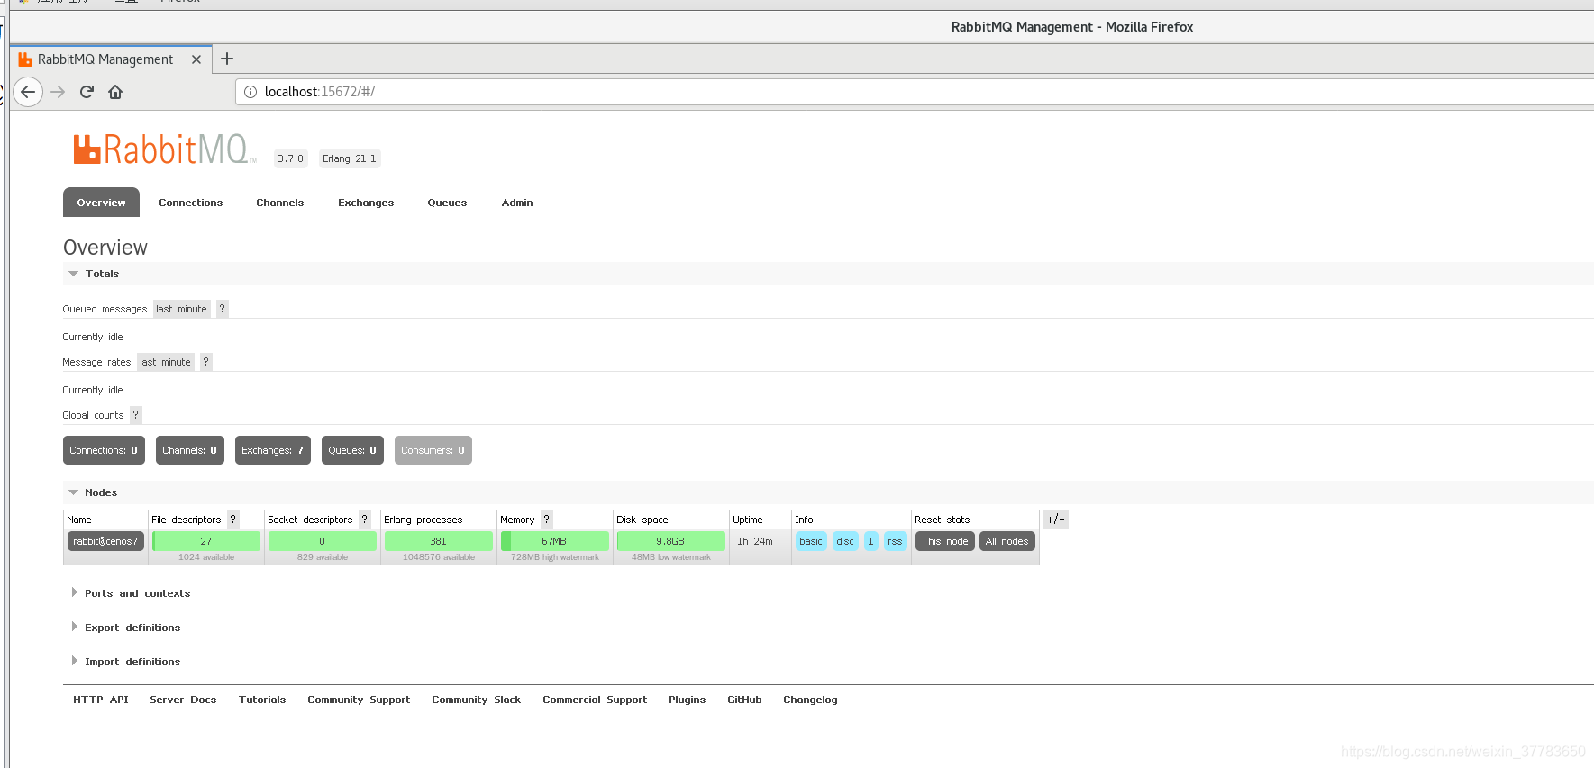
Task: Open the Community Support footer link
Action: 359,700
